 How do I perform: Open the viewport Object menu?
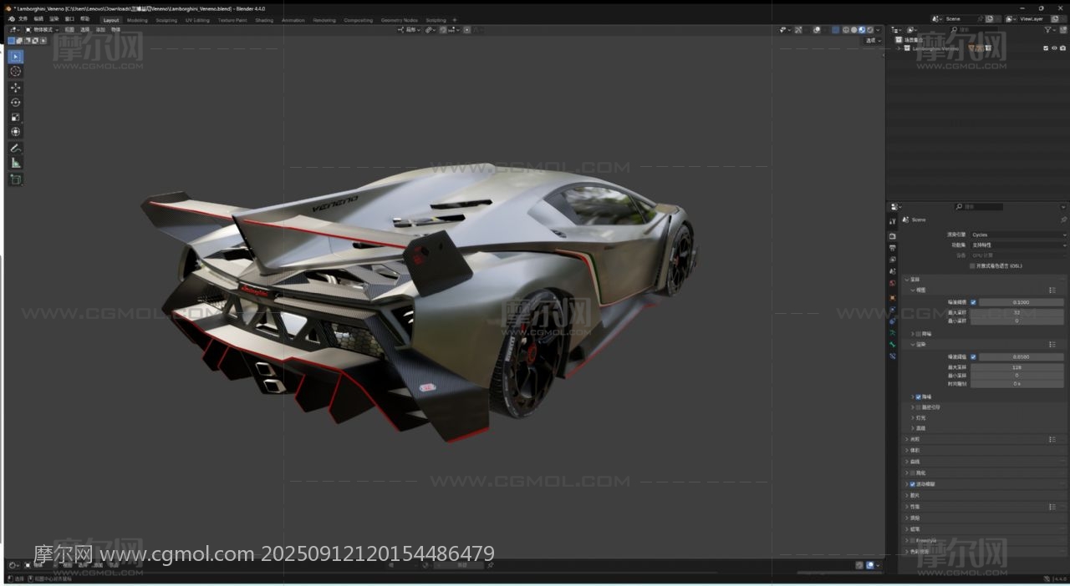115,29
